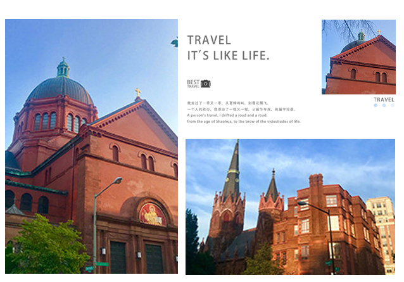Open the bottom-right brick building photo
This screenshot has width=404, height=282.
(290, 207)
